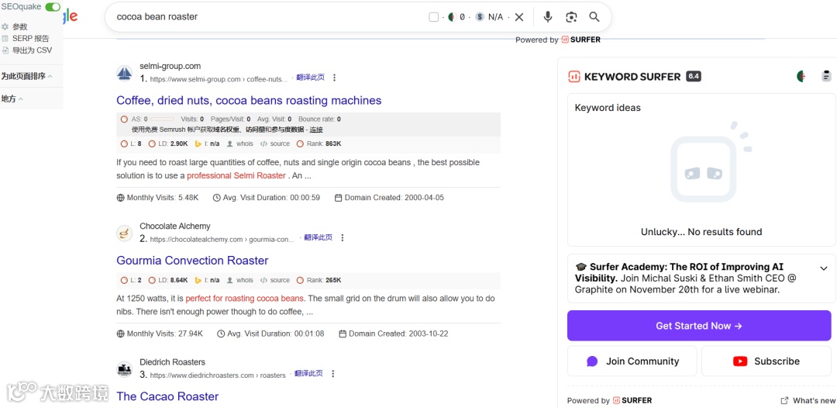Click the magnifier search button
The image size is (837, 408).
coord(594,17)
